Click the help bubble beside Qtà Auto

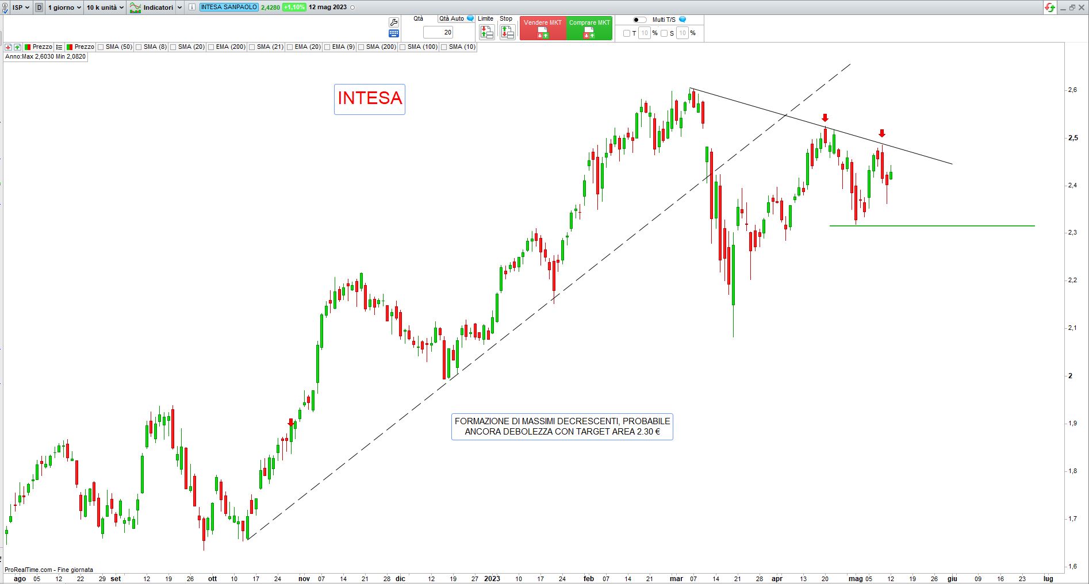pos(470,18)
